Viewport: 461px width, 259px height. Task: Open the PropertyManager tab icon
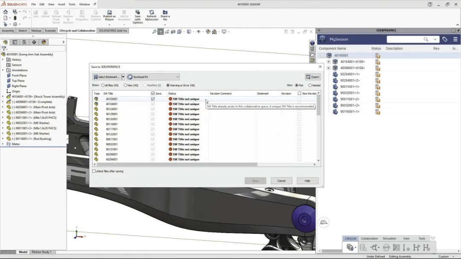[x=15, y=42]
